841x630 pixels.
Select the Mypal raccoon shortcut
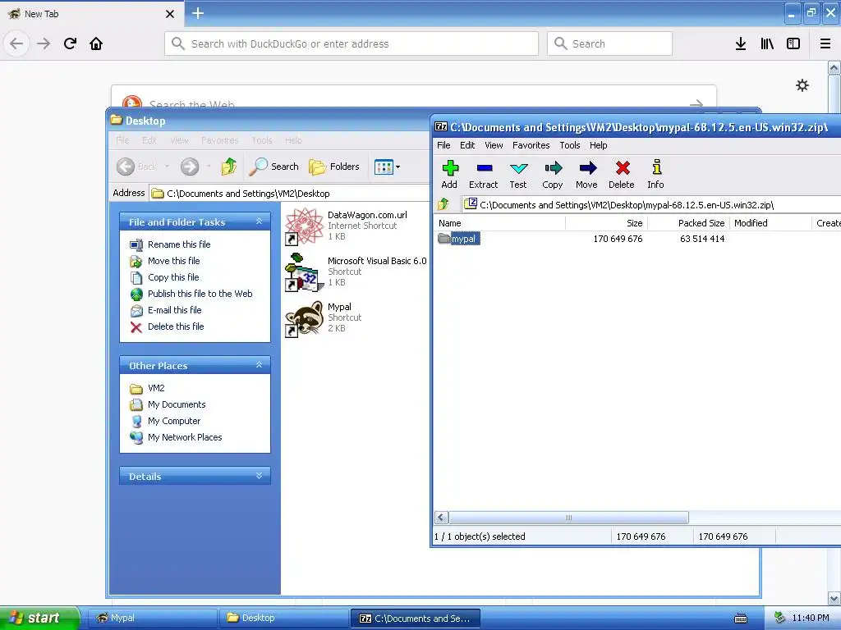[324, 318]
